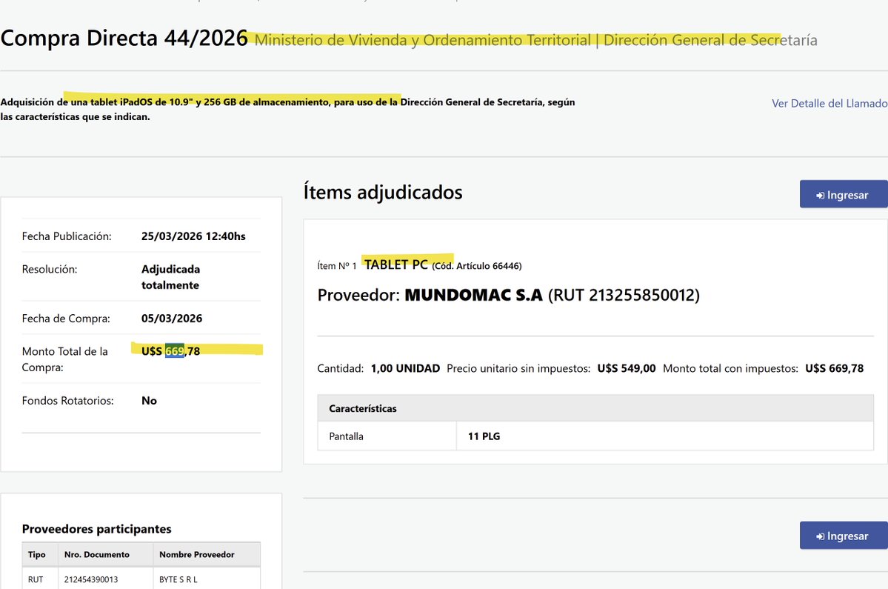Viewport: 888px width, 589px height.
Task: Click the Monto total con impuestos U$S 669,78
Action: [x=834, y=368]
